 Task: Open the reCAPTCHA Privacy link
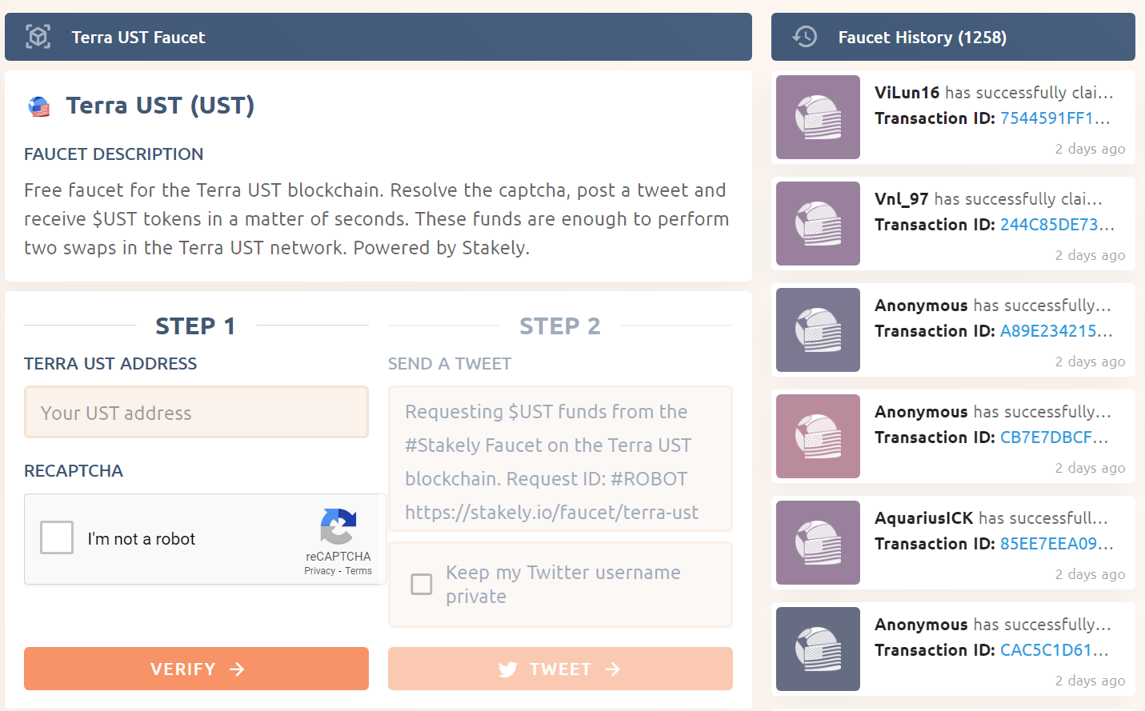[x=319, y=571]
